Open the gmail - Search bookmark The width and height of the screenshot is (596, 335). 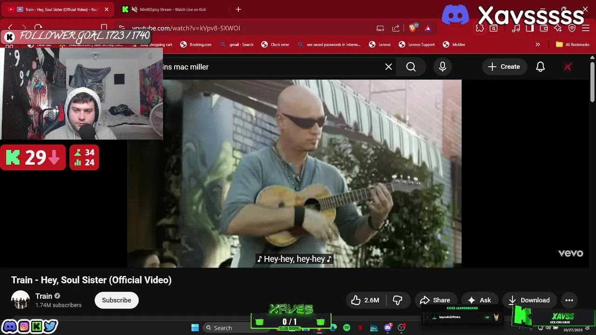(237, 45)
